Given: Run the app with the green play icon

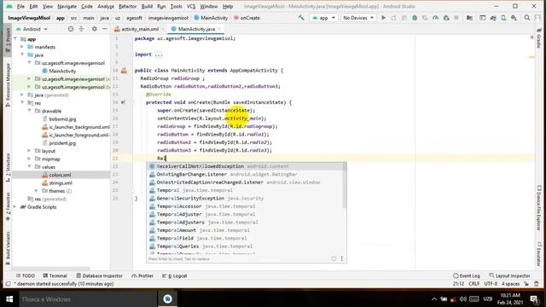Looking at the screenshot, I should coord(383,18).
